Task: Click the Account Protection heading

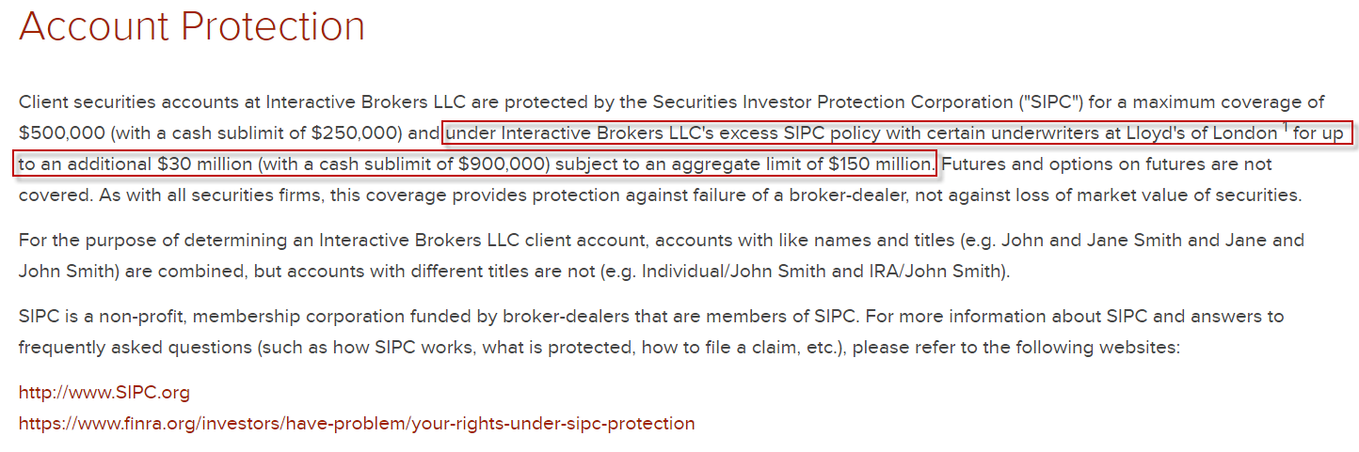Action: [x=191, y=25]
